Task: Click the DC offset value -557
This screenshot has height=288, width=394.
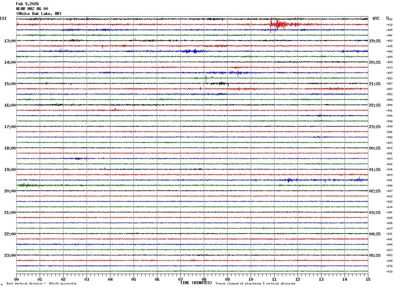Action: [389, 89]
